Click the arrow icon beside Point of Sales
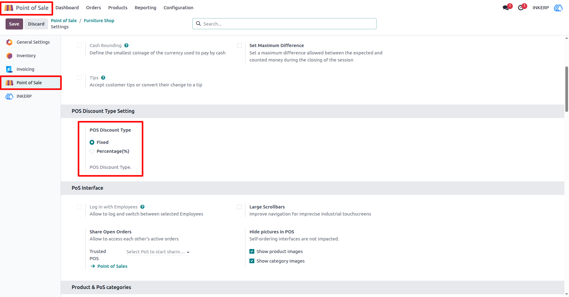The width and height of the screenshot is (569, 297). coord(93,266)
